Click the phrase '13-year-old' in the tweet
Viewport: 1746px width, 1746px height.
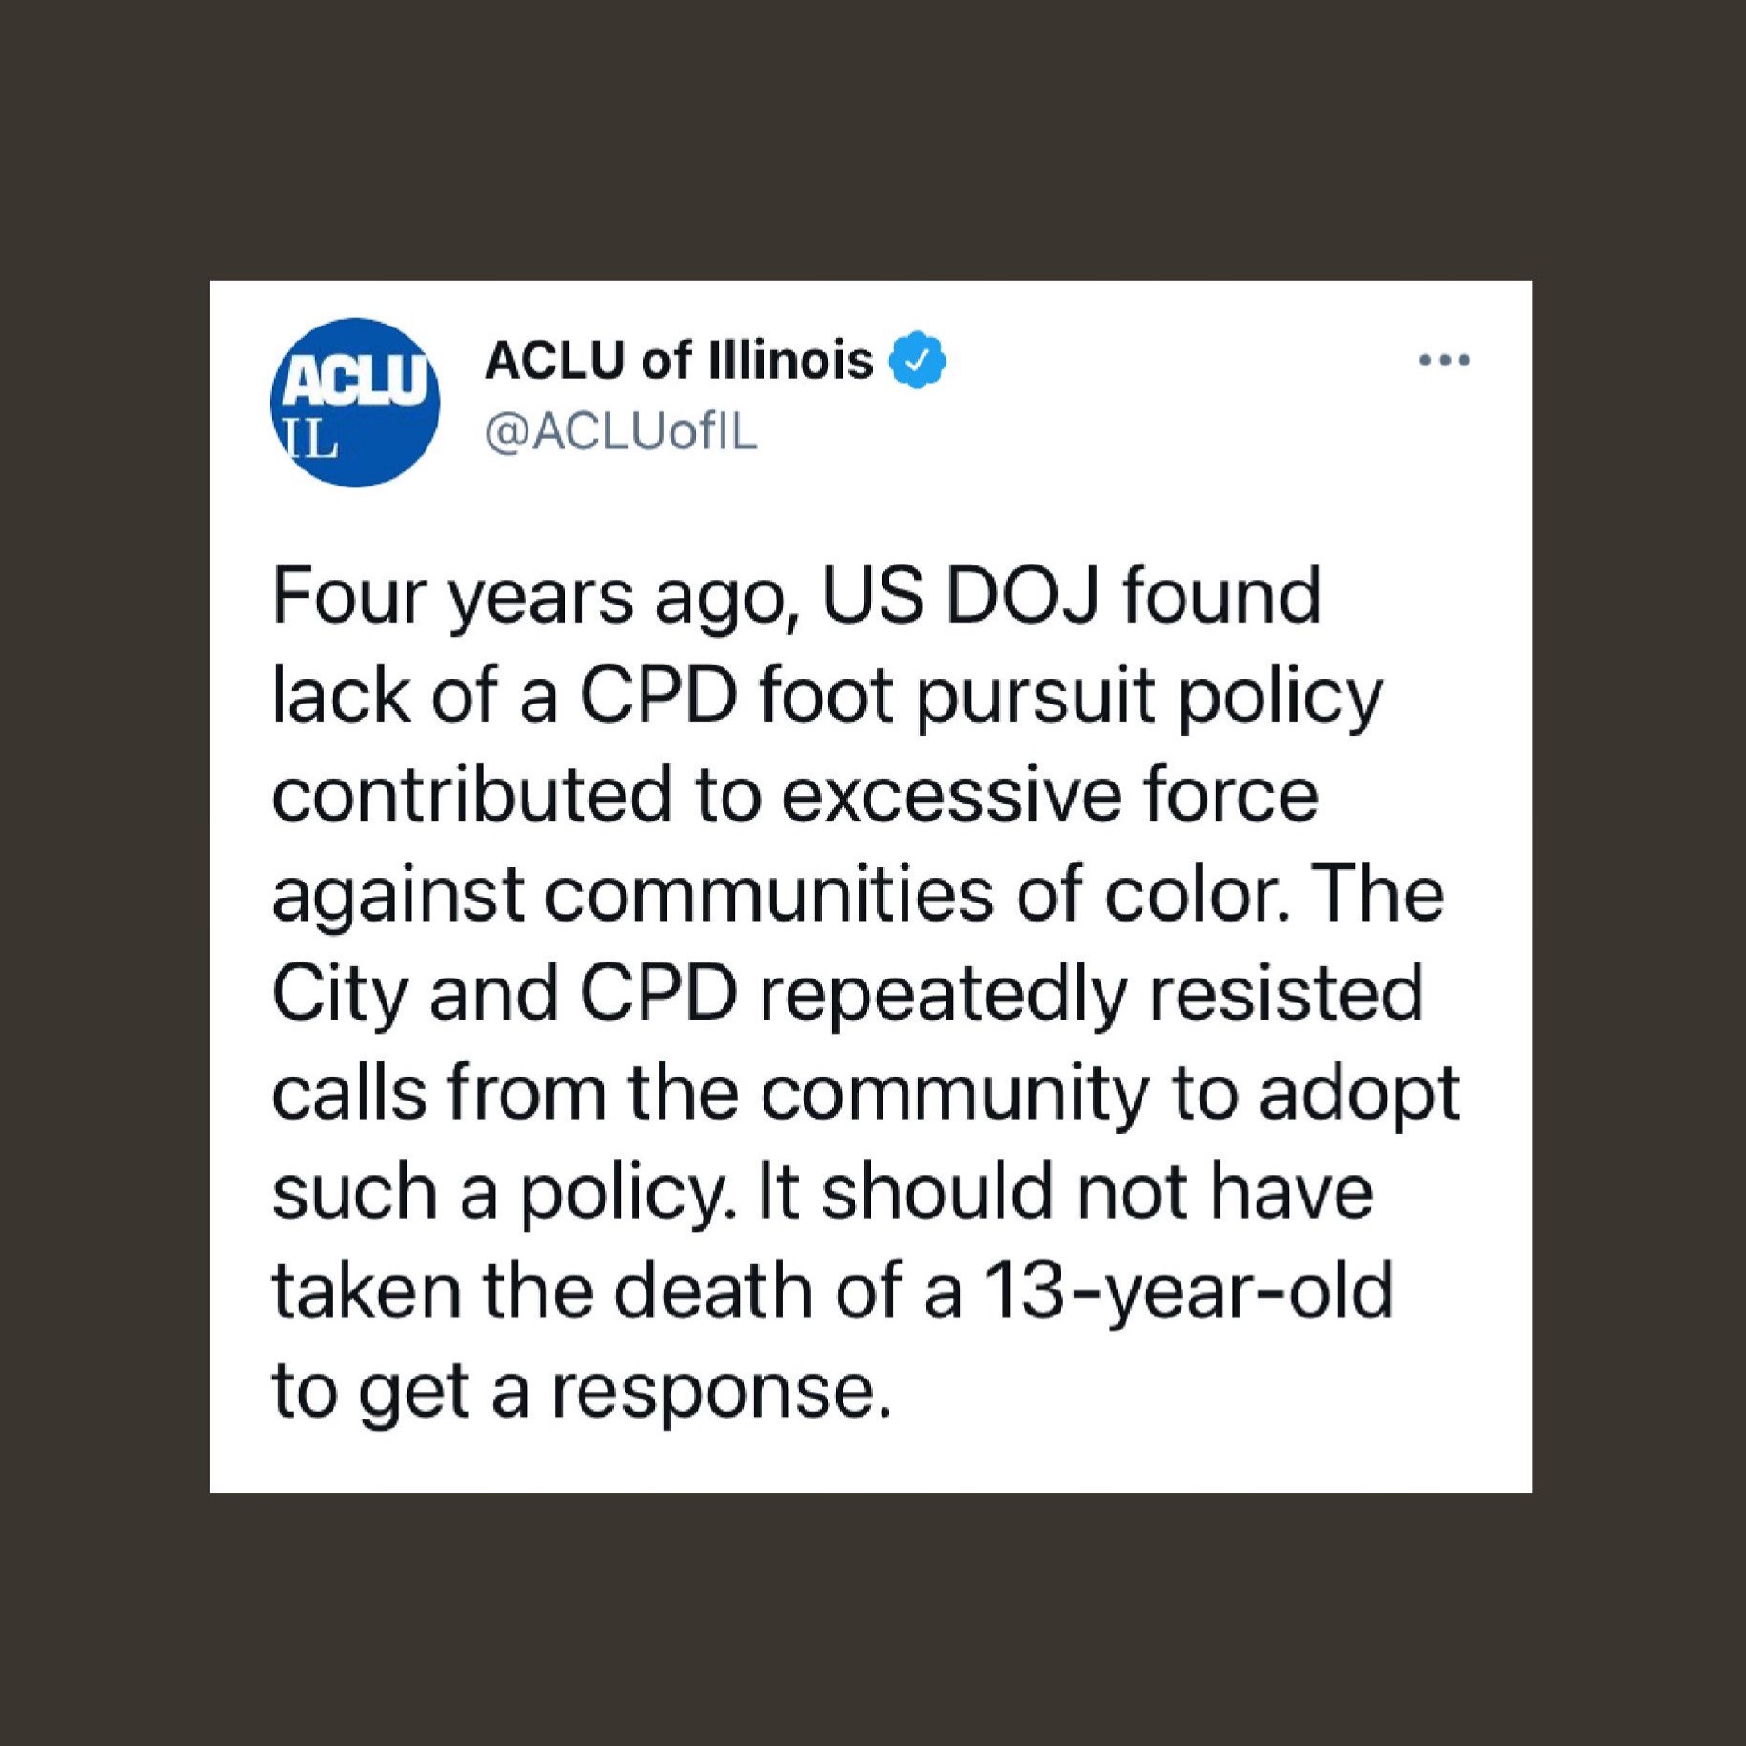(x=1189, y=1292)
